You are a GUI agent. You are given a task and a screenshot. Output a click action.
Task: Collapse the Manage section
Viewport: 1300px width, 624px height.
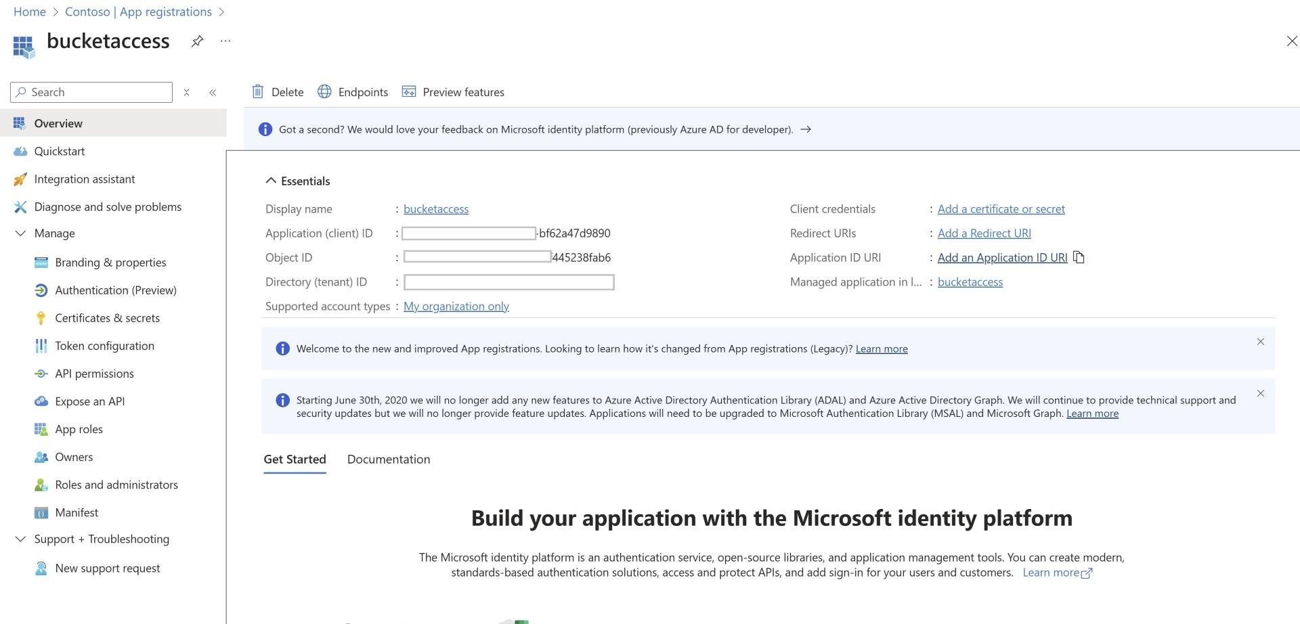pos(20,233)
